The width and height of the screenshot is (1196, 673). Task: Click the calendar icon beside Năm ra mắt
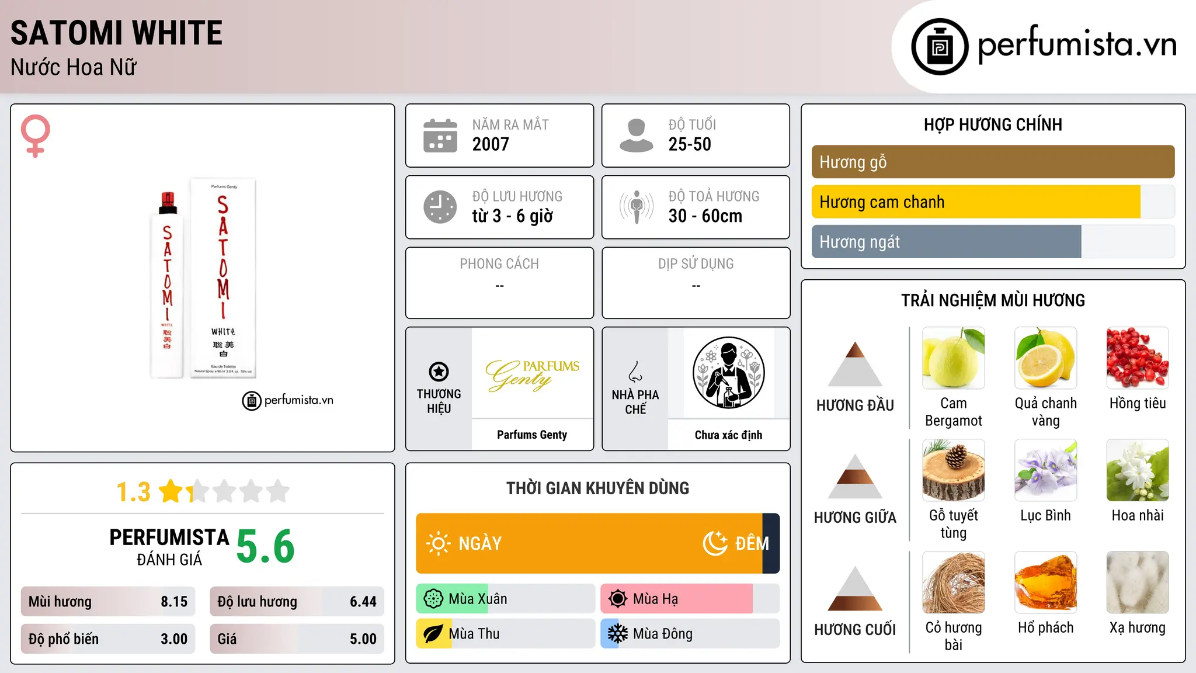[x=440, y=136]
